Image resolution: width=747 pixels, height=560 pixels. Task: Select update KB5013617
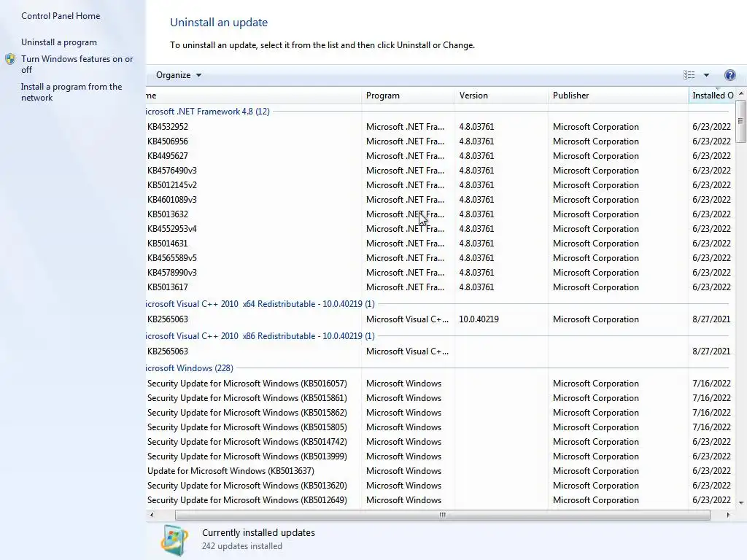441,287
